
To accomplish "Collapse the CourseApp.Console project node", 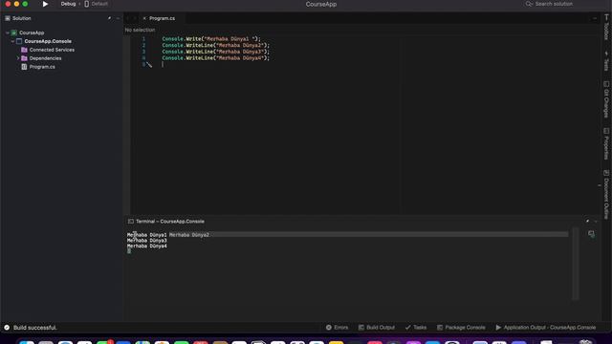I will click(x=12, y=41).
